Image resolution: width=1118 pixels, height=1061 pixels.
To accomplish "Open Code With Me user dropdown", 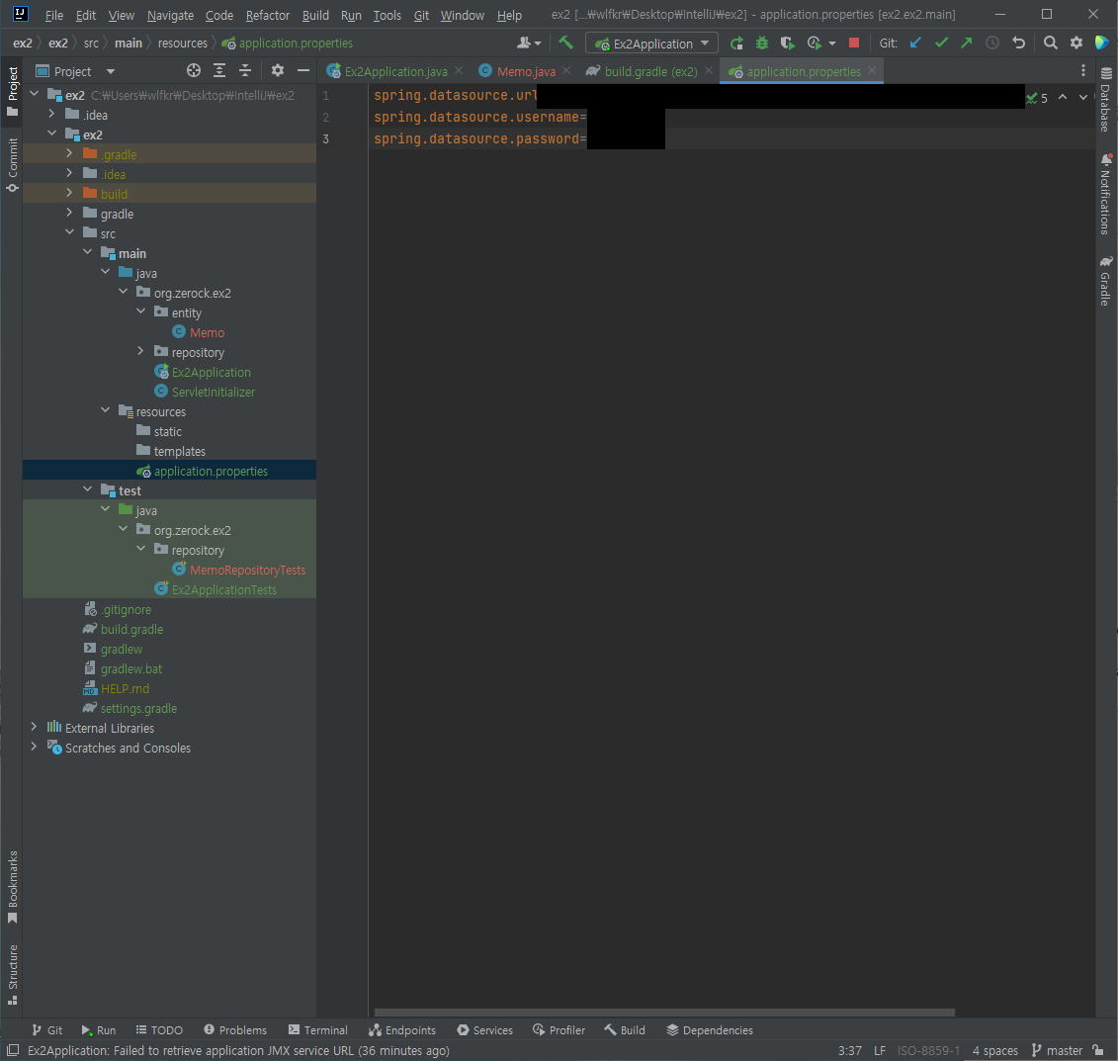I will (529, 43).
